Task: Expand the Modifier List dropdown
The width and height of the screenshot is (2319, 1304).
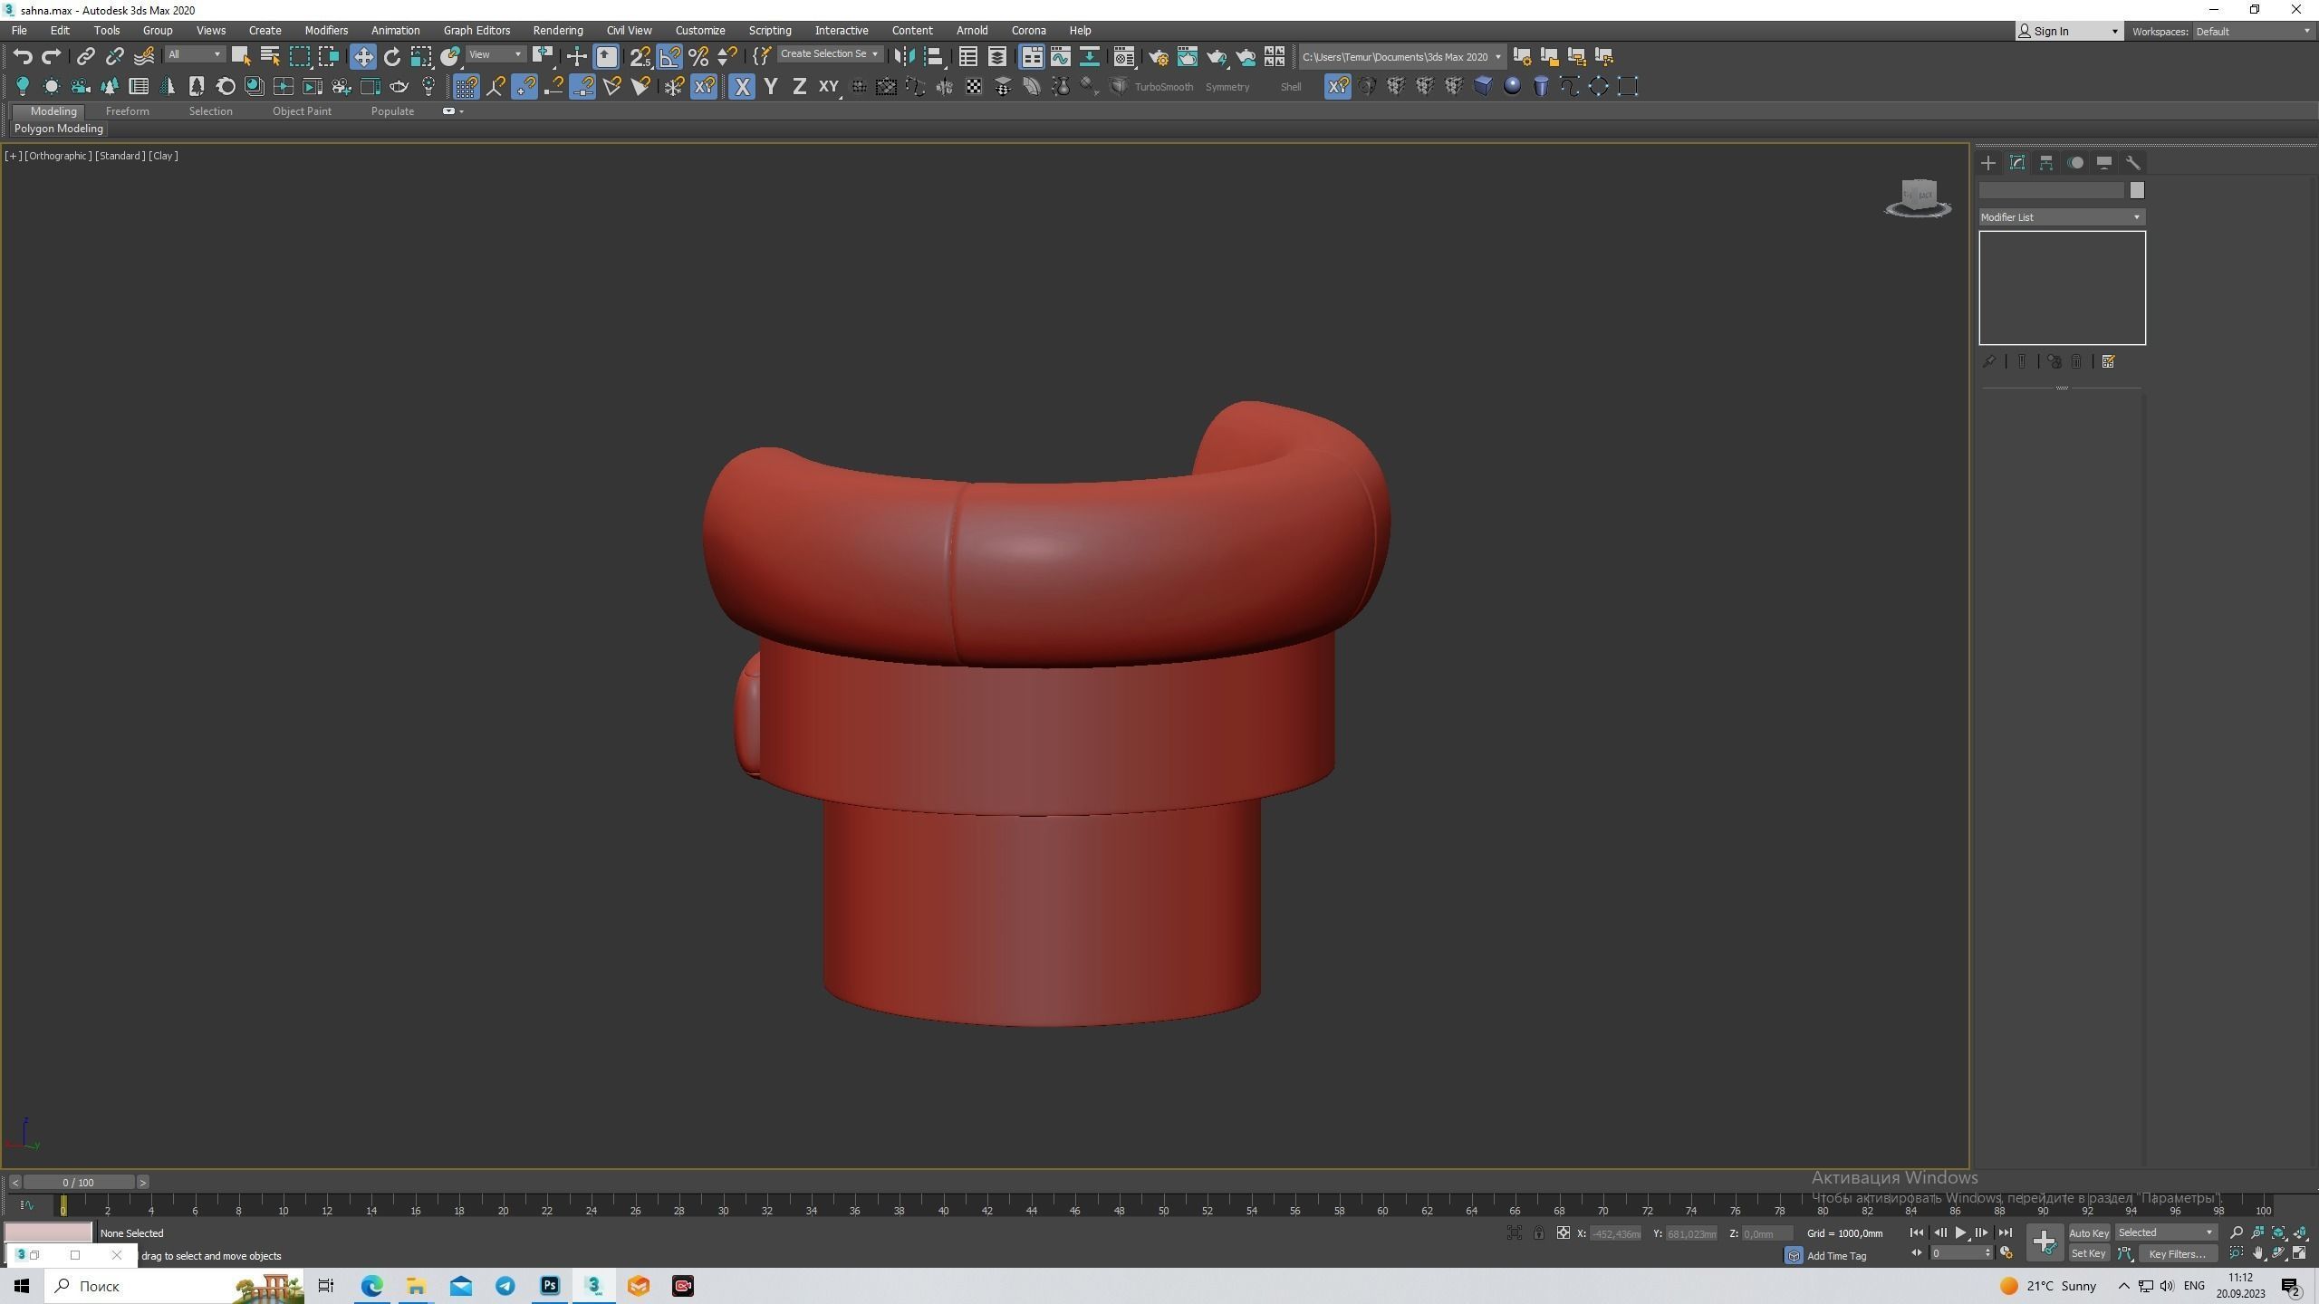Action: 2062,217
